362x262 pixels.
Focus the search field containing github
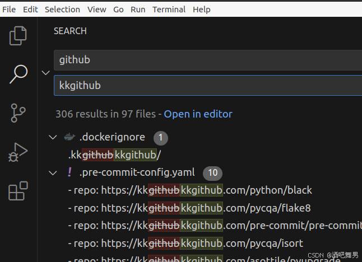tap(208, 60)
